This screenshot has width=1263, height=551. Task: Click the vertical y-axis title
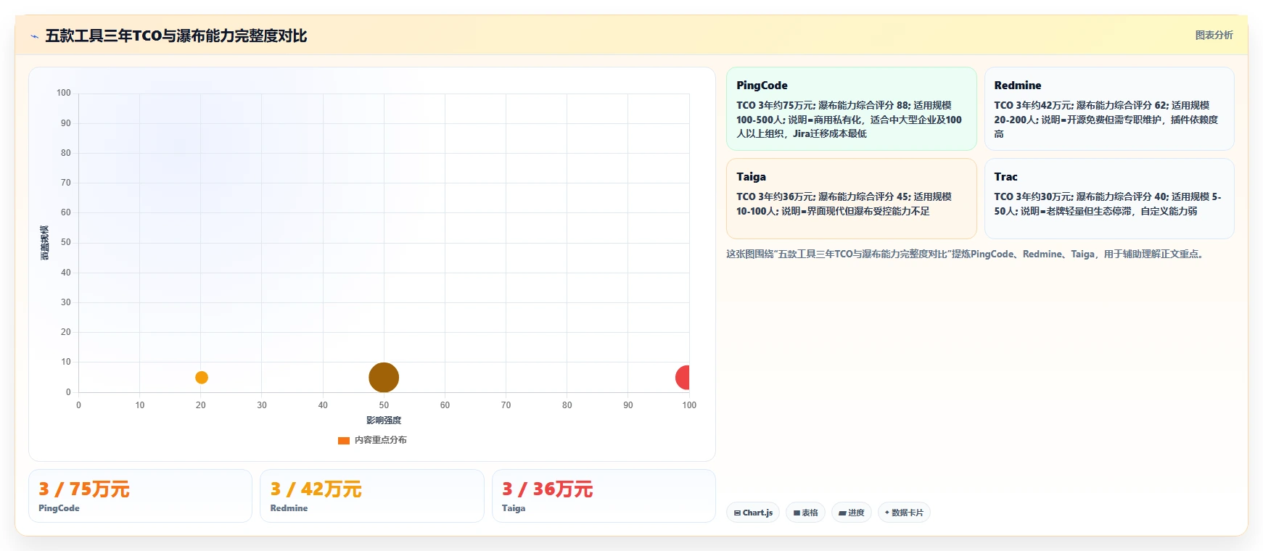[45, 243]
